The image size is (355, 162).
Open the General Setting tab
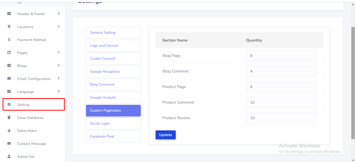tap(113, 33)
